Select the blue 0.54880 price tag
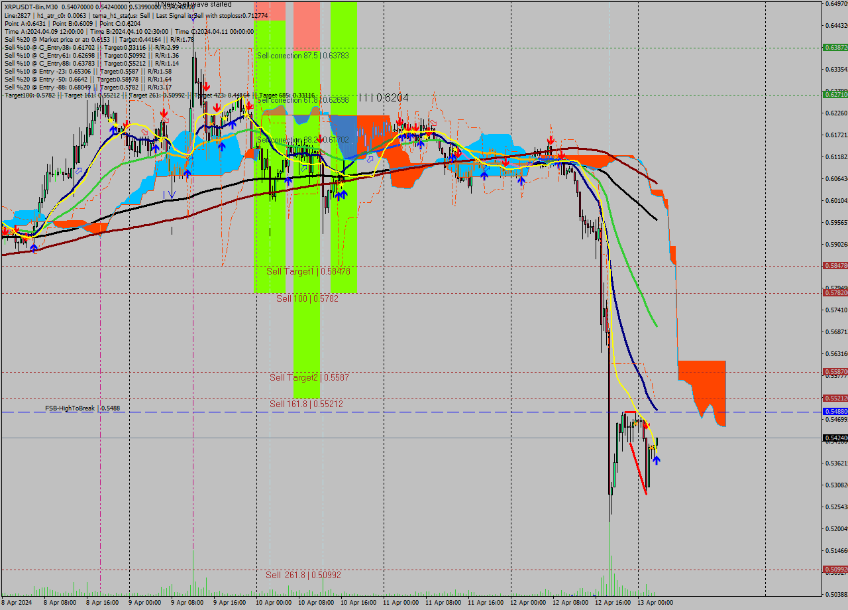Viewport: 848px width, 610px height. pos(835,412)
